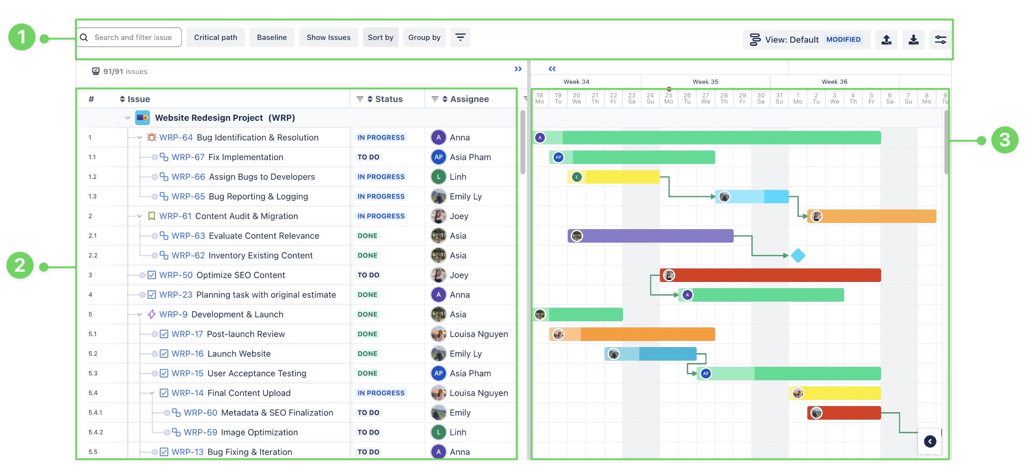Click the task checkbox icon of WRP-50
Viewport: 1025px width, 474px height.
click(x=151, y=275)
